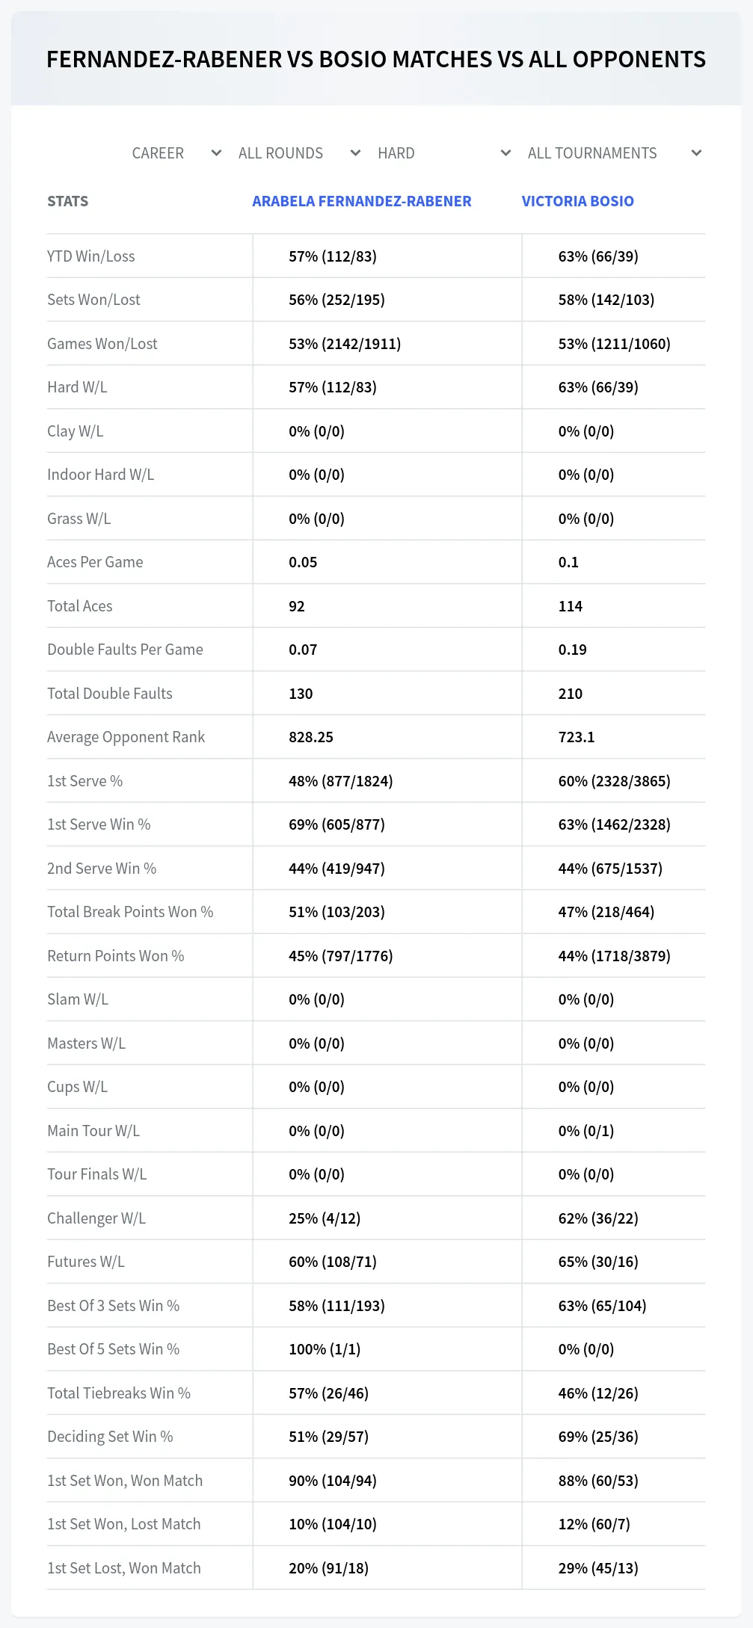The image size is (753, 1628).
Task: Click the page title heading
Action: [x=376, y=59]
